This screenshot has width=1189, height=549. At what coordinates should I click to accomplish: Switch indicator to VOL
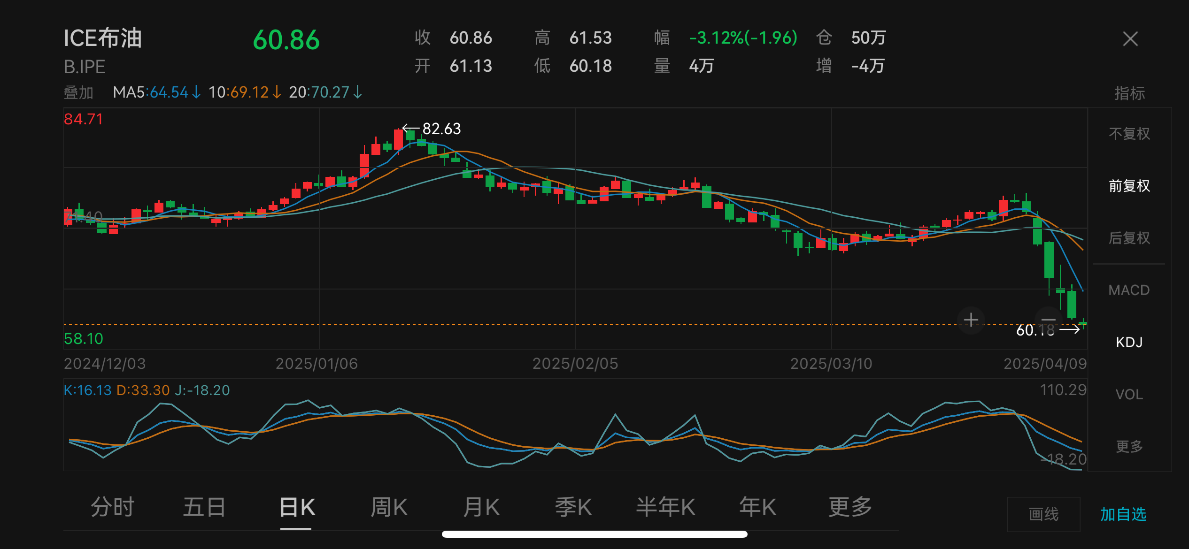tap(1129, 395)
